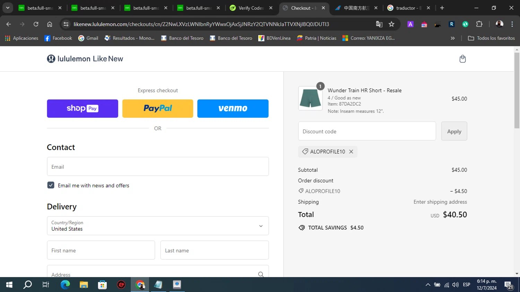520x292 pixels.
Task: Open the BDVenLínea bookmark
Action: tap(274, 38)
